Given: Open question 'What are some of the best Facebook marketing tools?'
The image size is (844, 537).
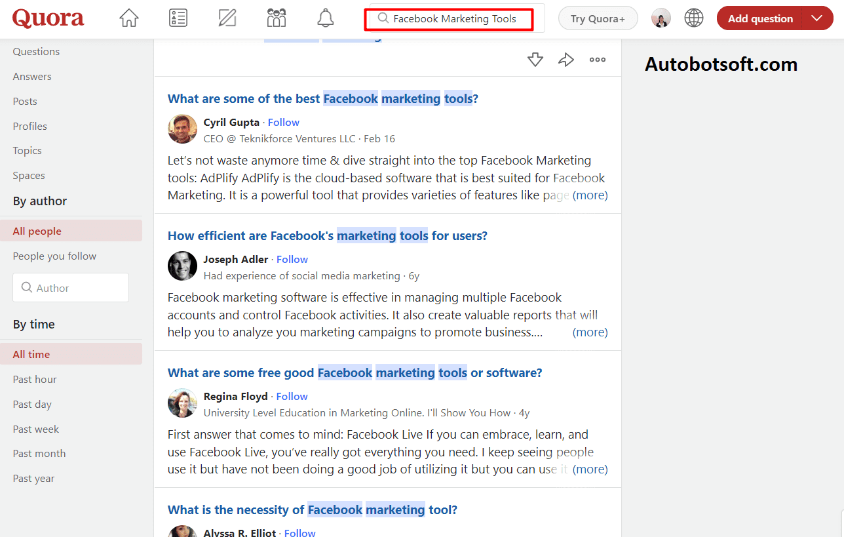Looking at the screenshot, I should (x=323, y=99).
